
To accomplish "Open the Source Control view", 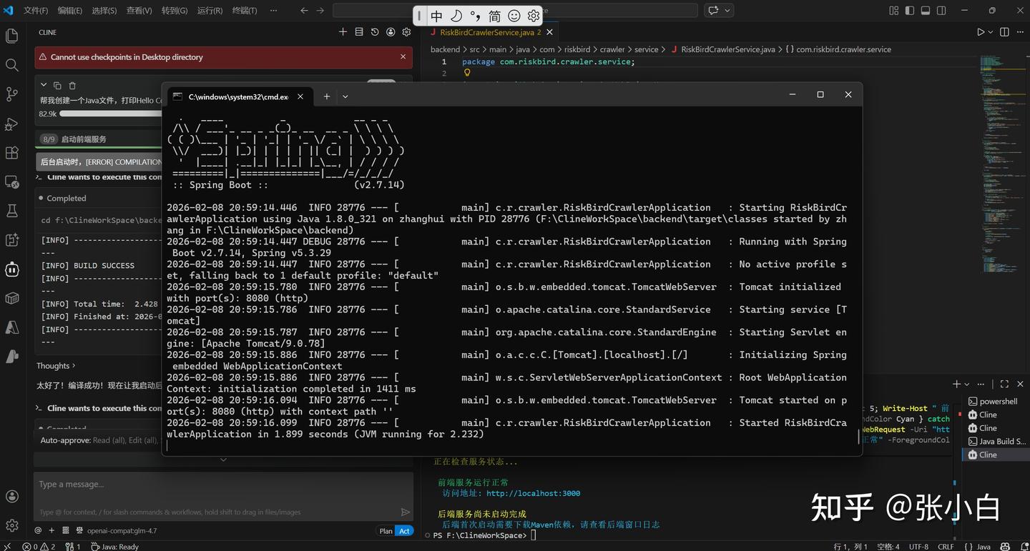I will [11, 94].
